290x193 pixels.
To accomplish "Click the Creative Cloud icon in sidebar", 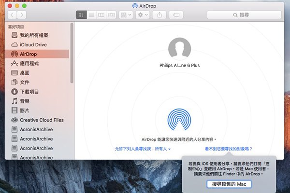I will point(14,120).
